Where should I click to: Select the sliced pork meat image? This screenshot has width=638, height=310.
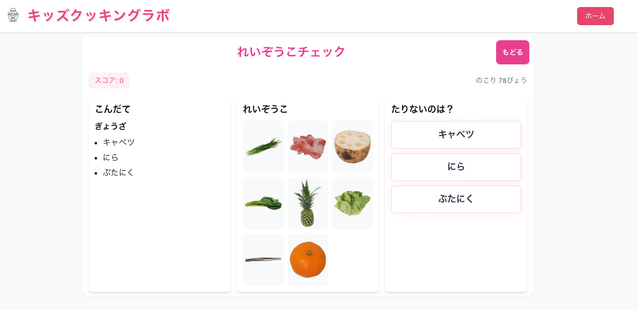tap(308, 147)
